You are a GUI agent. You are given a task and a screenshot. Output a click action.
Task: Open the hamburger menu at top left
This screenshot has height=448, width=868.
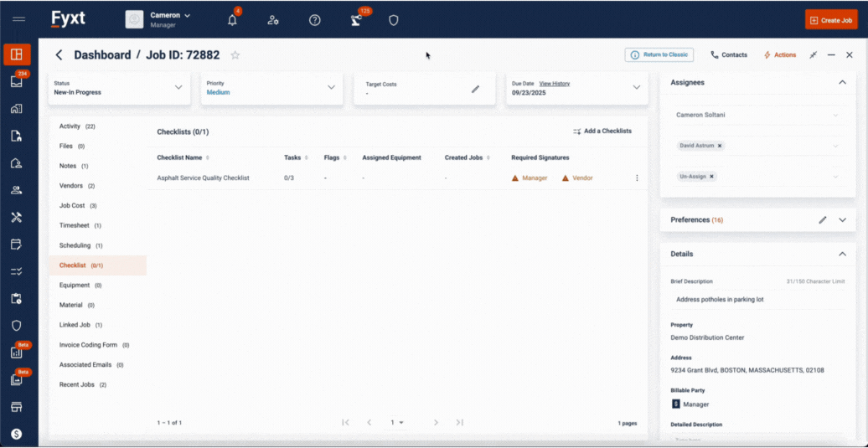(18, 19)
